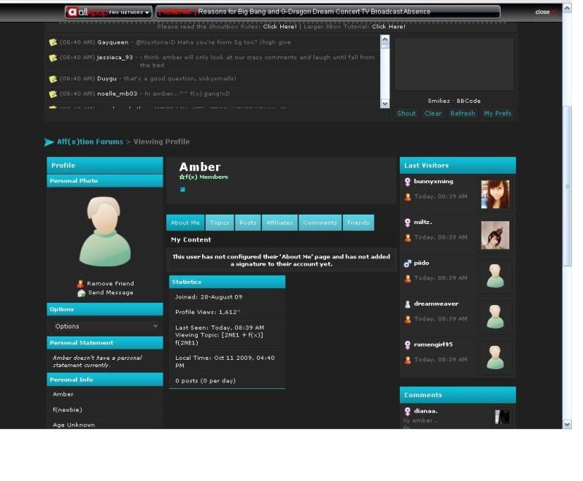
Task: Click the forum arrow logo beside Aff(x)tion Forums
Action: [49, 142]
